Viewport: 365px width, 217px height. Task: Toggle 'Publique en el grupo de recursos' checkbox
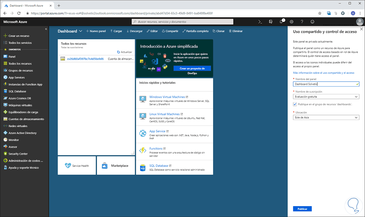(x=295, y=104)
